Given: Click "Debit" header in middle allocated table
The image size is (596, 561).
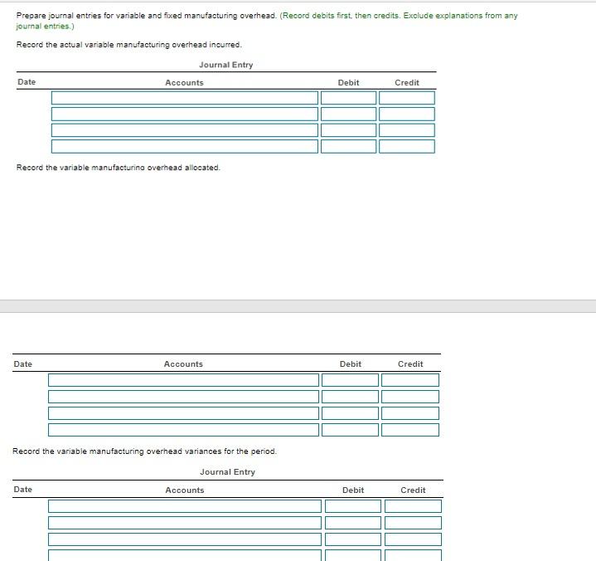Looking at the screenshot, I should [351, 364].
